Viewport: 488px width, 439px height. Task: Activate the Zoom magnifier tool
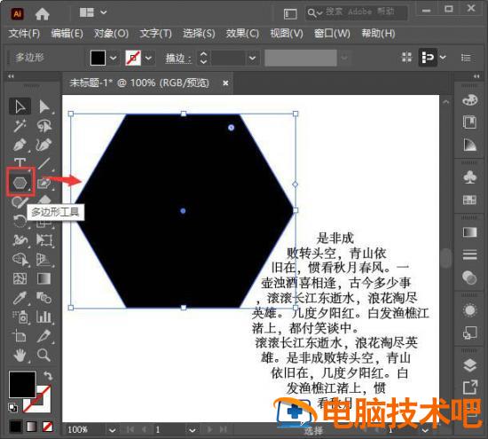click(x=43, y=355)
